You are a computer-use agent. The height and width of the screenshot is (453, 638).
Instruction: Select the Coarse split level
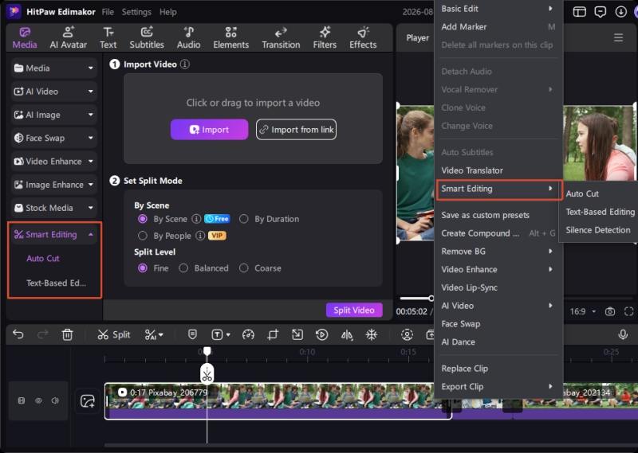click(x=243, y=268)
